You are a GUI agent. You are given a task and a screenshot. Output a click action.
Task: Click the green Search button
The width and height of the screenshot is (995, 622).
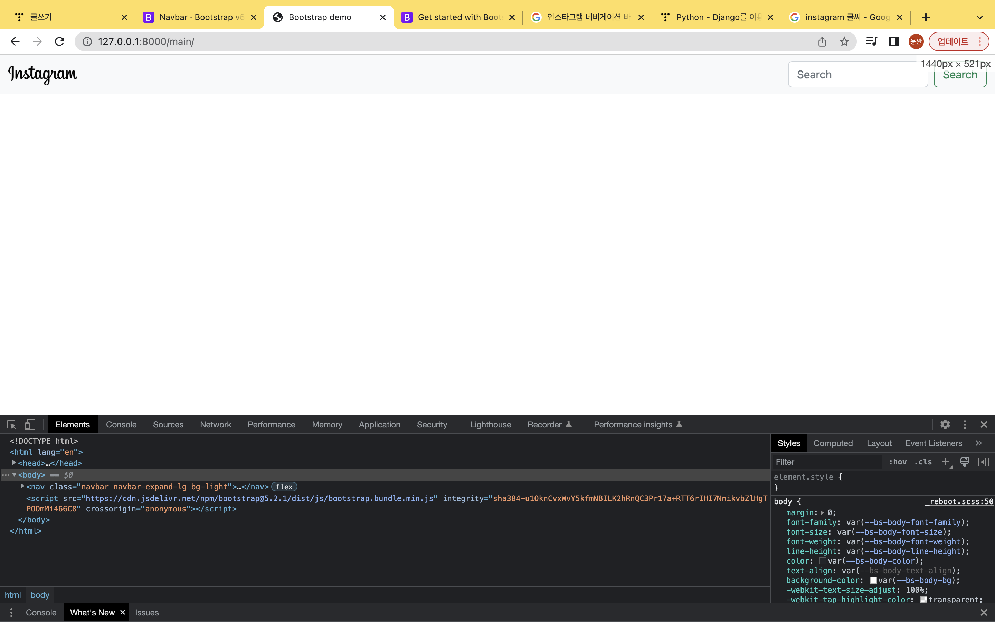(x=960, y=74)
